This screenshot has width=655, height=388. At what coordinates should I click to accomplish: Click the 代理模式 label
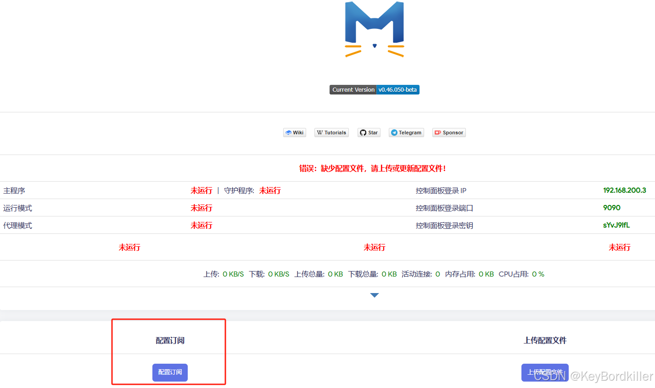[17, 226]
